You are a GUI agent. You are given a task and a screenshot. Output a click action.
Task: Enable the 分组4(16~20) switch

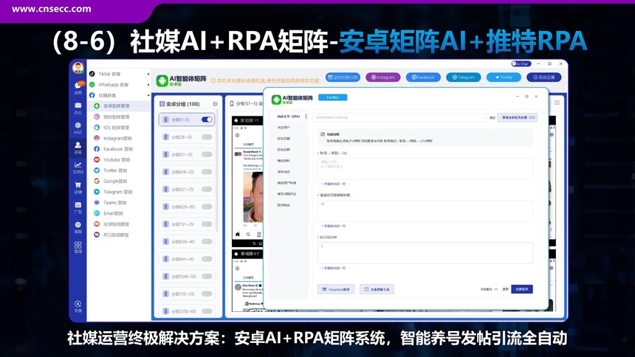pos(207,172)
